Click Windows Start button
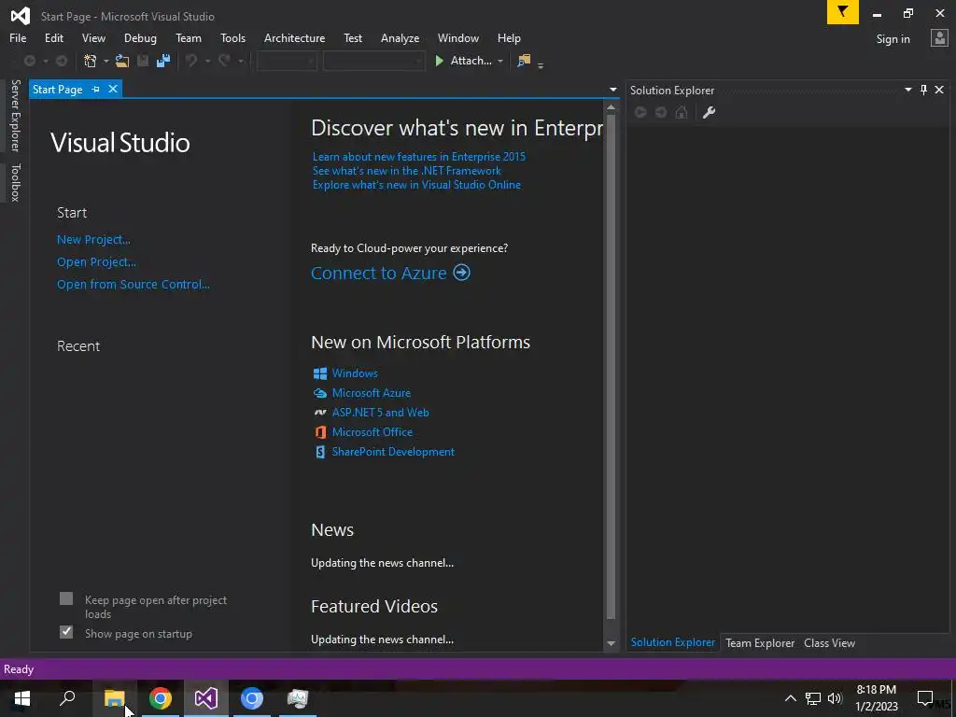The height and width of the screenshot is (717, 956). point(22,698)
